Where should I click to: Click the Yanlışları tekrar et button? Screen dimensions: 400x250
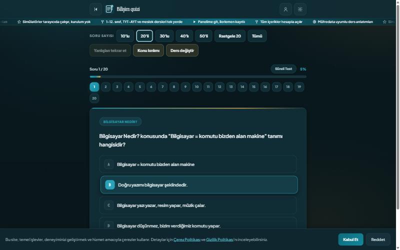tap(110, 50)
